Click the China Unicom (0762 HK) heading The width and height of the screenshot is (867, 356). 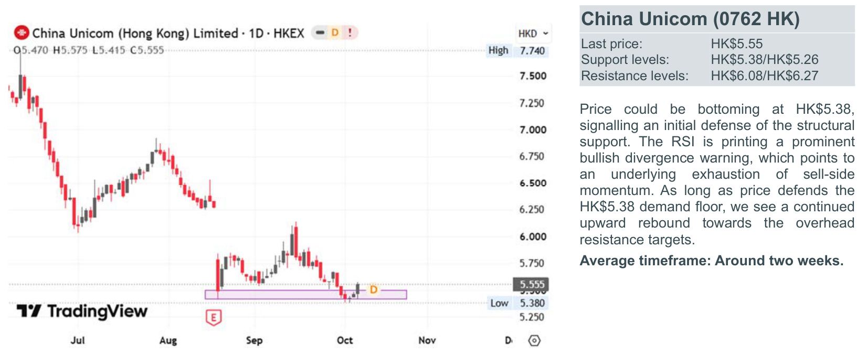click(x=690, y=19)
